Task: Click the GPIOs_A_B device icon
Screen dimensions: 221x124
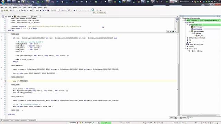Action: (x=188, y=44)
